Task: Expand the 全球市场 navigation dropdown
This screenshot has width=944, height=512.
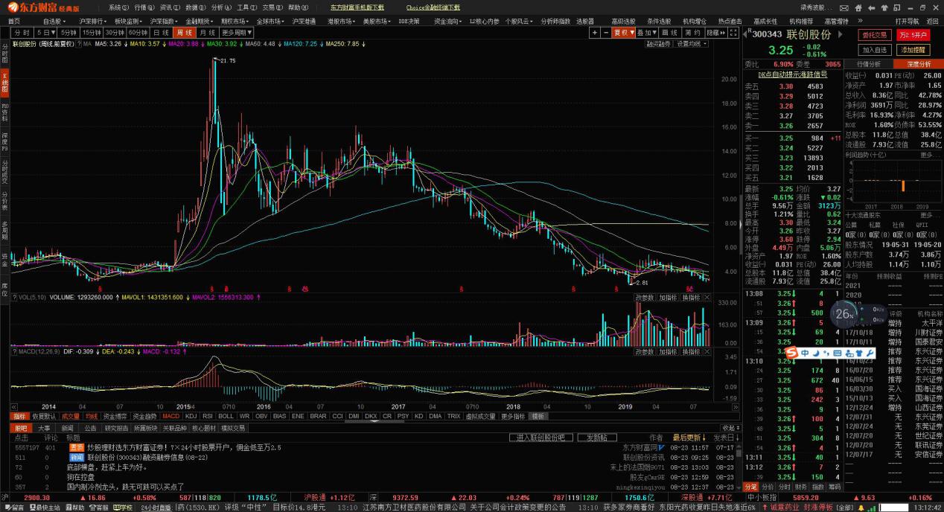Action: 272,21
